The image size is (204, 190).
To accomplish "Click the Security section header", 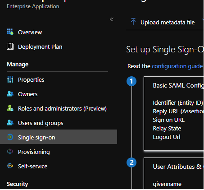I will (x=17, y=184).
